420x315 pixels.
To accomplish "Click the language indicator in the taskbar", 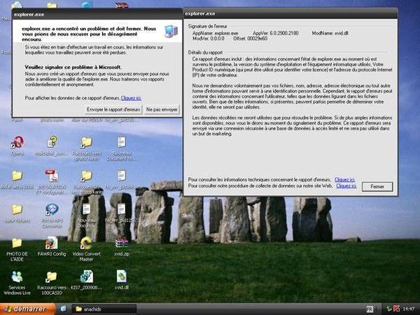I will coord(370,309).
